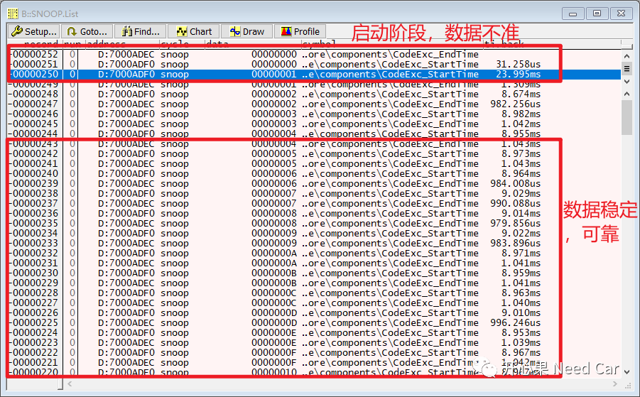The image size is (640, 397).
Task: Open the Chart view button
Action: (193, 31)
